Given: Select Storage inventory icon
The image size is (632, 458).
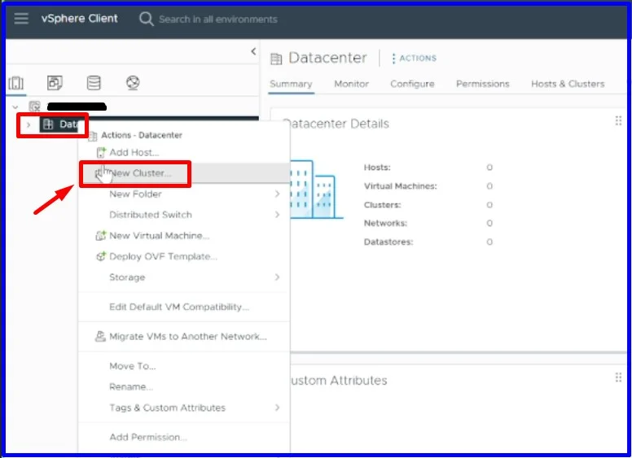Looking at the screenshot, I should 94,83.
